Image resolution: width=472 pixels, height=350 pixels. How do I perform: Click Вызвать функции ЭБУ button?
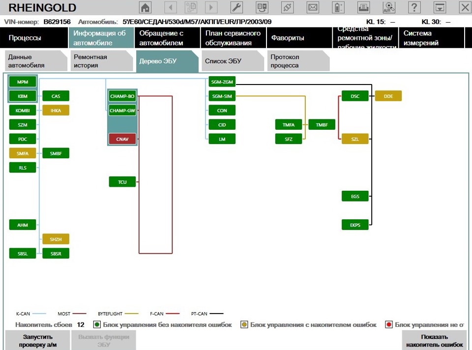click(x=104, y=340)
